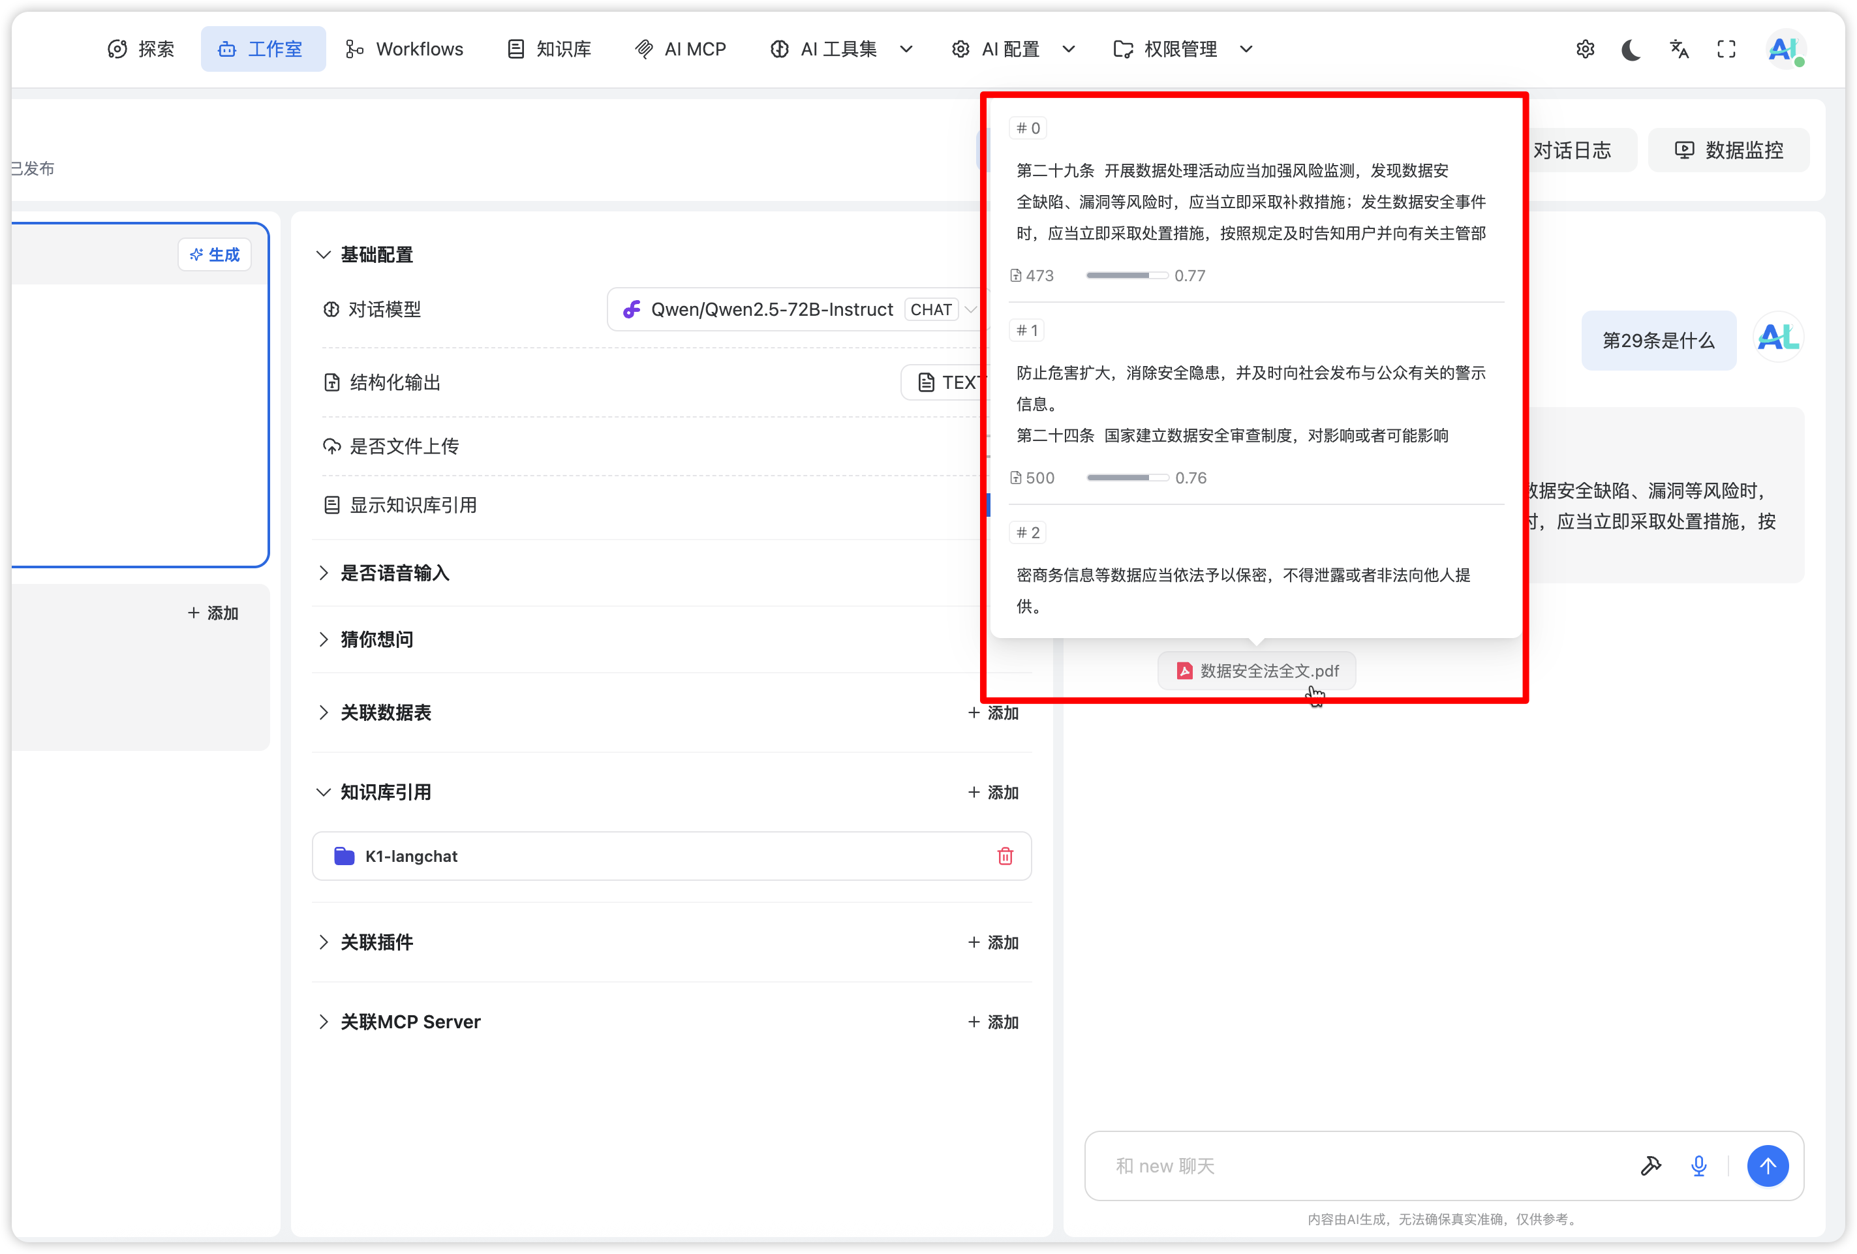Viewport: 1857px width, 1254px height.
Task: Switch to dark mode with moon icon
Action: [x=1631, y=50]
